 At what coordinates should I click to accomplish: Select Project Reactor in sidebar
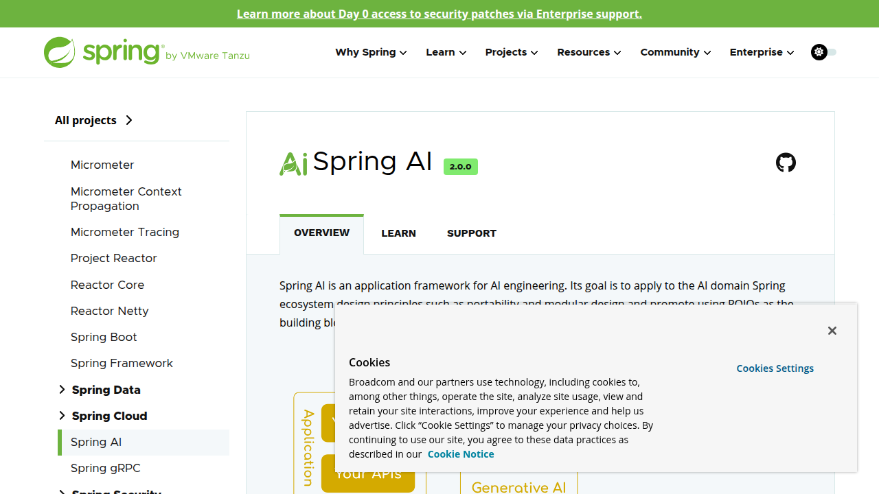click(114, 258)
